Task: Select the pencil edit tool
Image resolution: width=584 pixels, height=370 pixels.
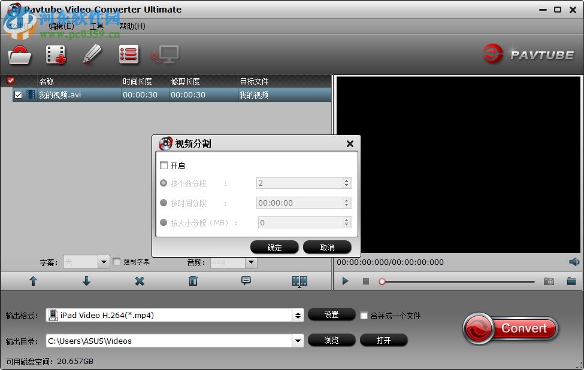Action: point(93,54)
